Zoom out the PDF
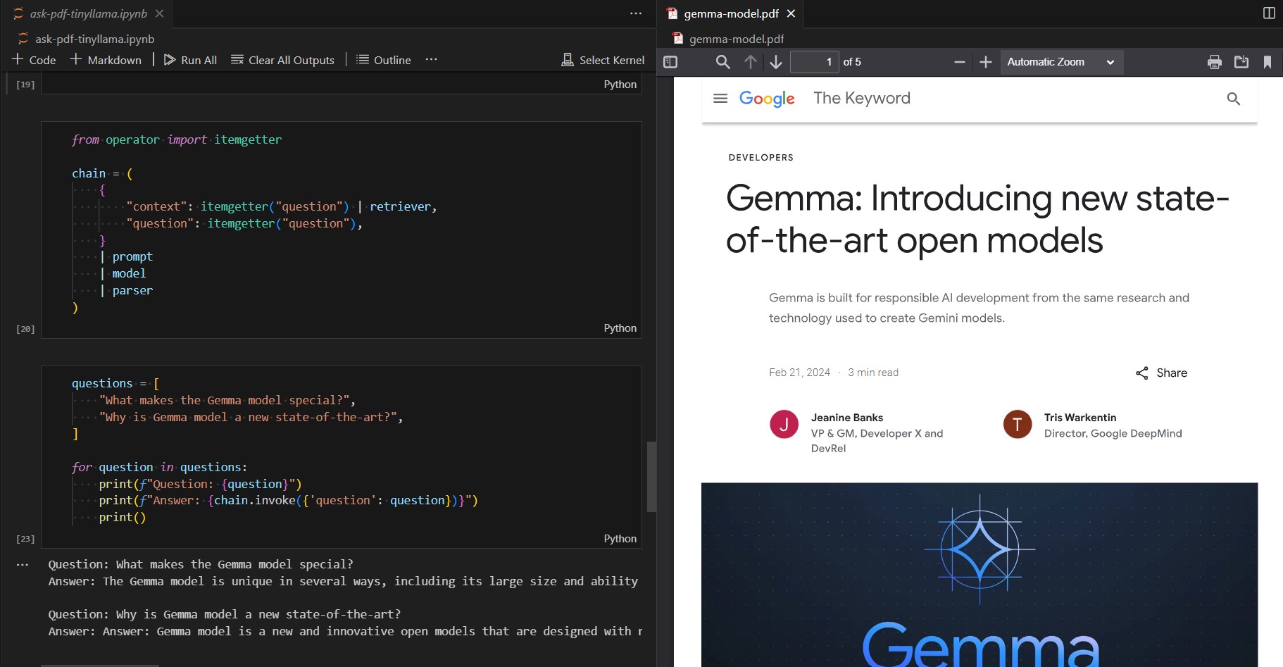This screenshot has width=1283, height=667. [959, 62]
